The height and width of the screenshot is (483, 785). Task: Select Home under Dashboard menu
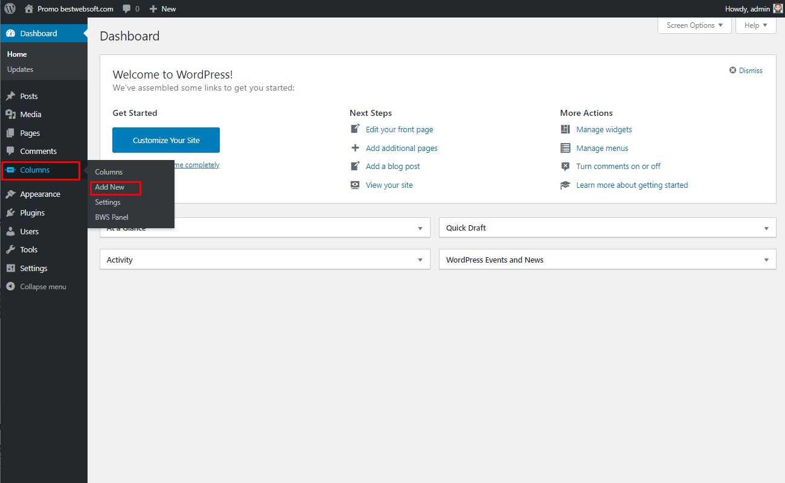click(17, 54)
